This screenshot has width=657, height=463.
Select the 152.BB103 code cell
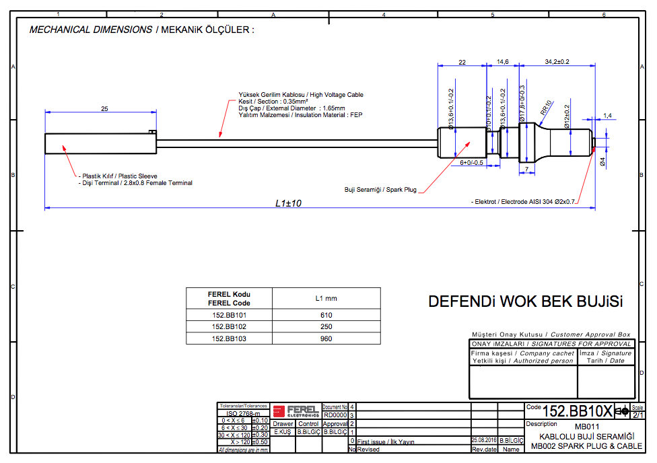(229, 339)
